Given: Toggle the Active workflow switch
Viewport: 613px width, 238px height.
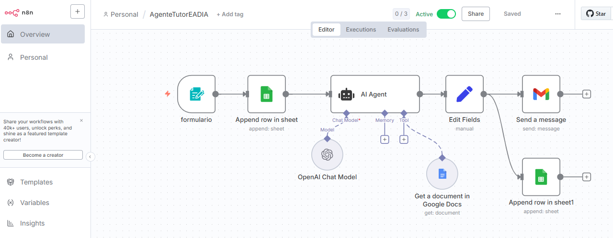Looking at the screenshot, I should pyautogui.click(x=446, y=14).
